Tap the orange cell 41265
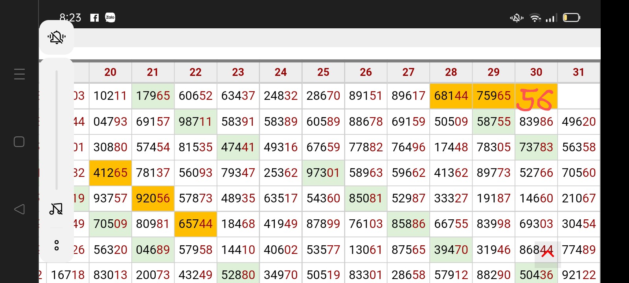The width and height of the screenshot is (629, 283). click(110, 173)
